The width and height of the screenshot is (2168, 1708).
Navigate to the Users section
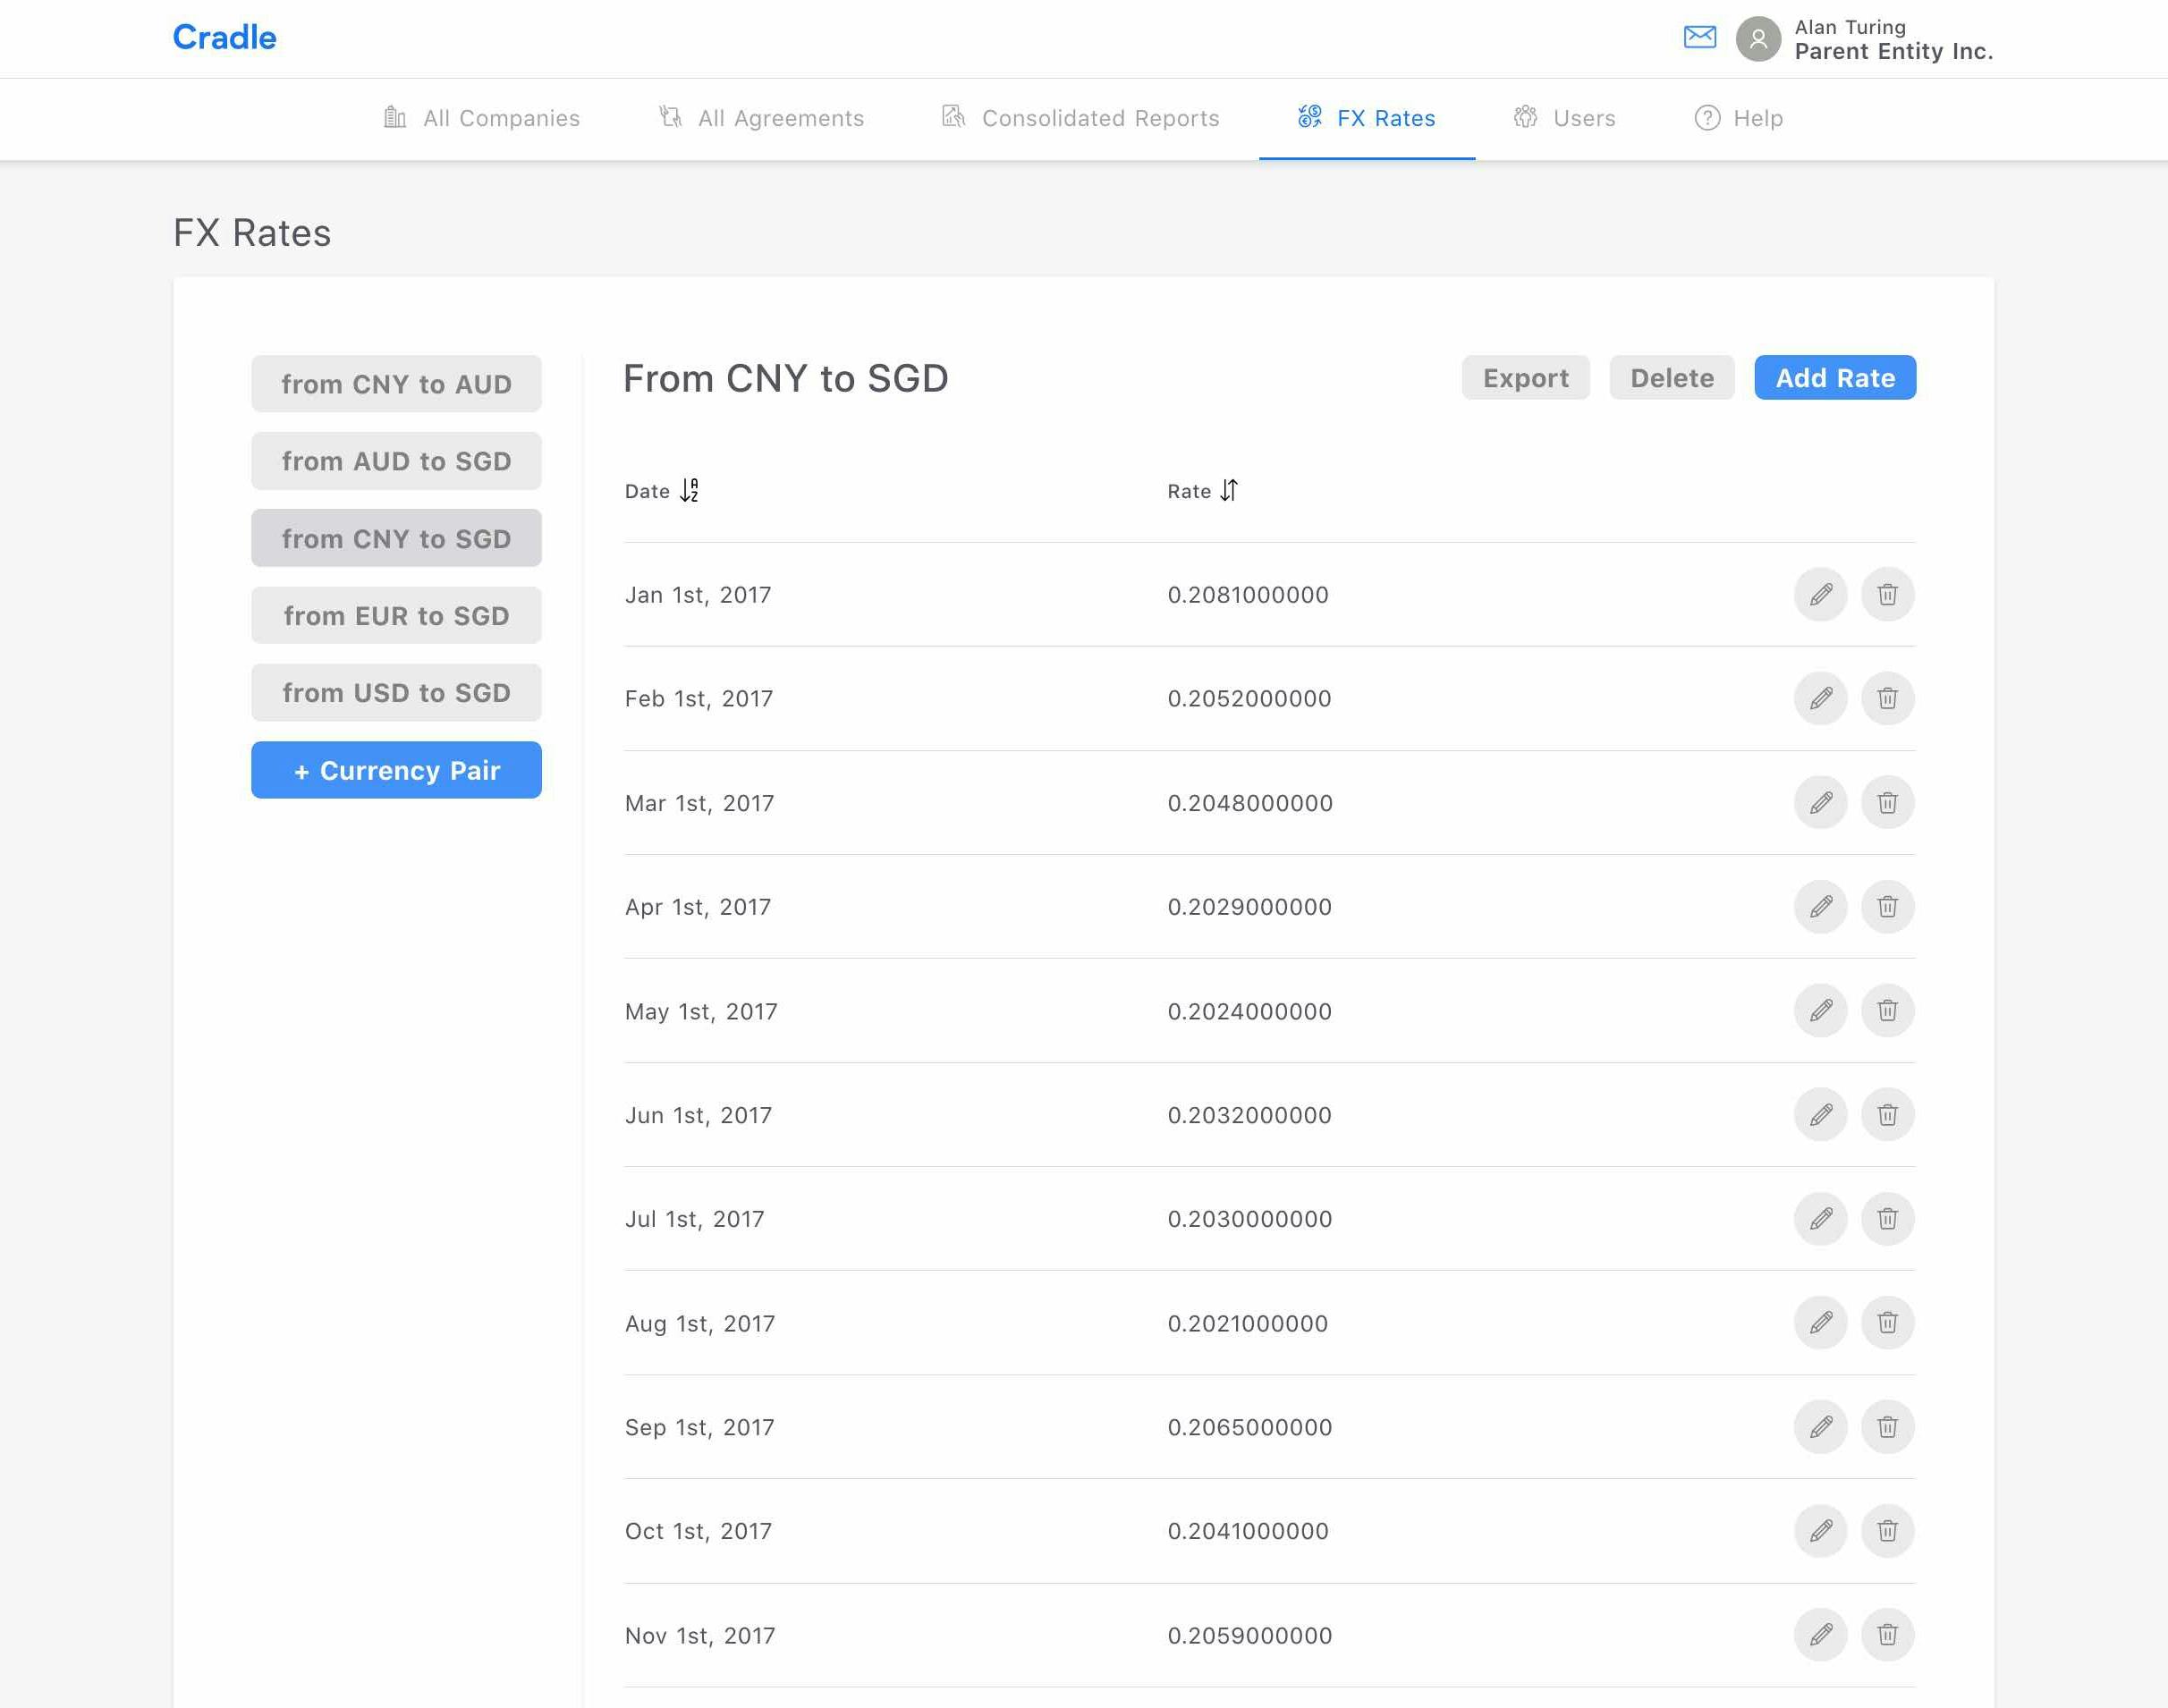pyautogui.click(x=1583, y=118)
